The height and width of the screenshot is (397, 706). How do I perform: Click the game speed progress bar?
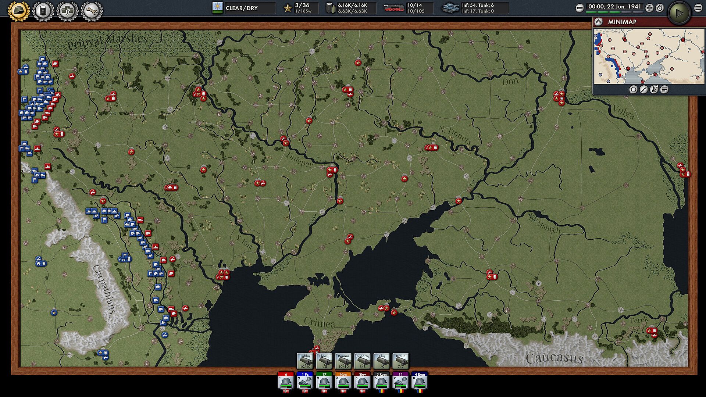(614, 12)
